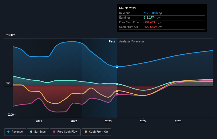
Task: Click the Revenue row label in tooltip
Action: (x=125, y=13)
